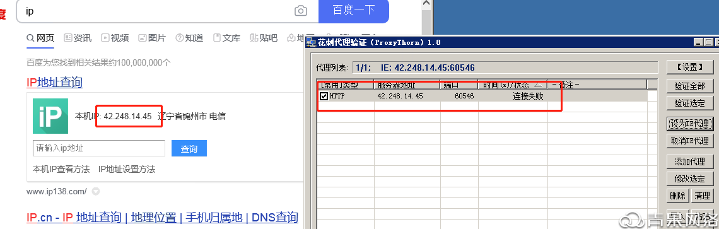719x229 pixels.
Task: Click the 【设置】 settings button
Action: click(x=689, y=67)
